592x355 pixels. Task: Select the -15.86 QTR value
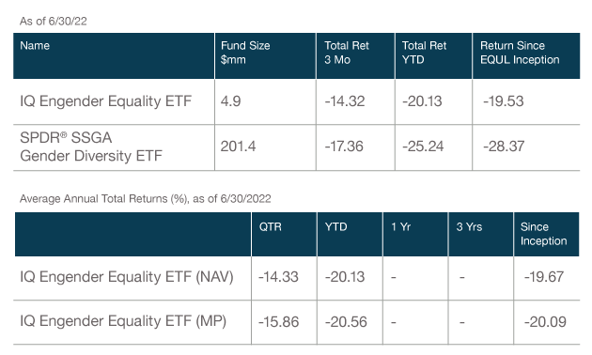[279, 322]
